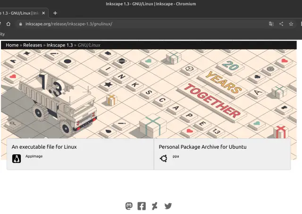Open the Home page in the browser
Screen dimensions: 302x214
(x=8, y=24)
